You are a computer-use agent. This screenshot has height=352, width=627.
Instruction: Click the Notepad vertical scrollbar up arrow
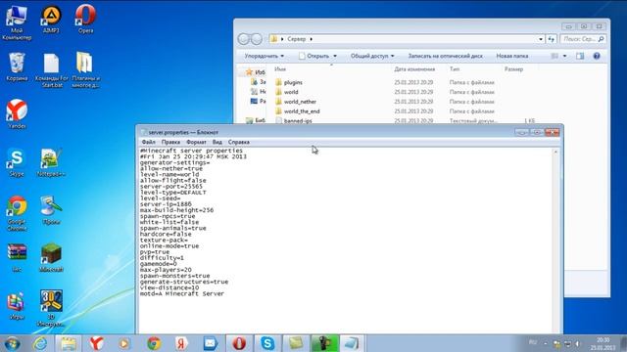[555, 153]
